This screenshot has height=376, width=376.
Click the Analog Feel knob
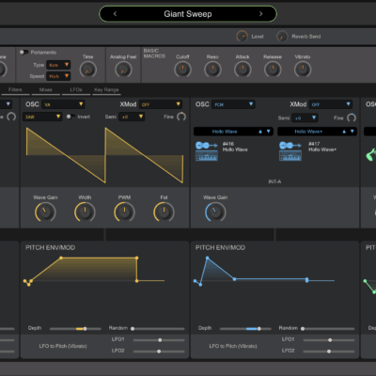(x=123, y=70)
